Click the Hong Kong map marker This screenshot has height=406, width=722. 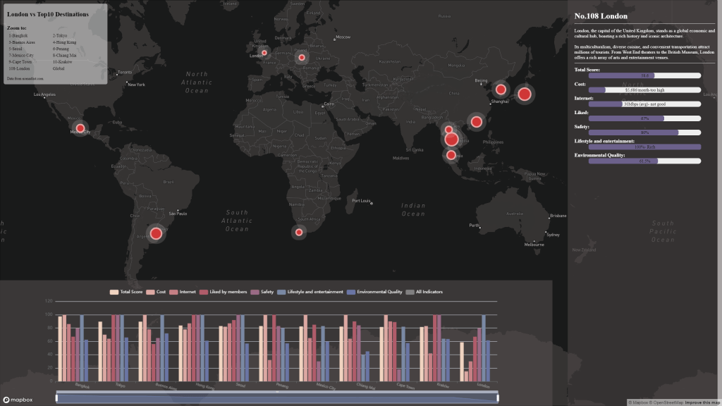tap(476, 122)
